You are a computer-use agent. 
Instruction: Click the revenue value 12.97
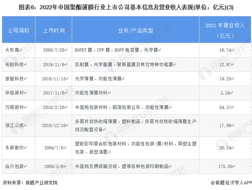click(x=225, y=65)
